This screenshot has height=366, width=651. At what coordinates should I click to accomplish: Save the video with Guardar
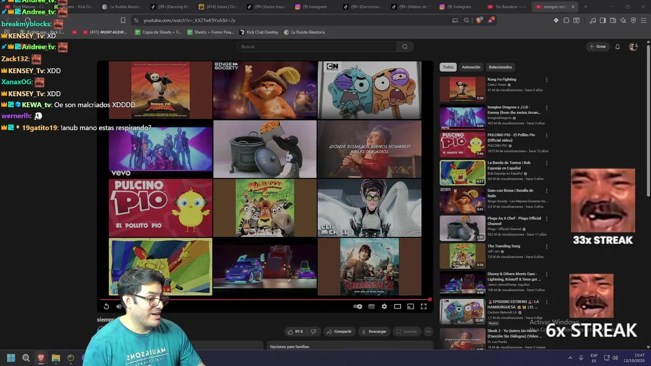[x=407, y=331]
